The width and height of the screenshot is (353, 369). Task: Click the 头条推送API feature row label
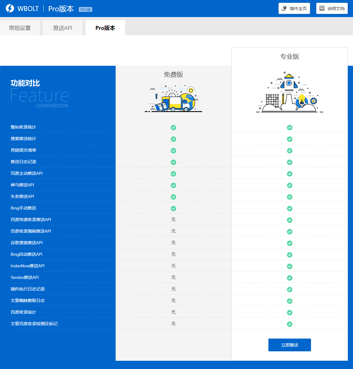pyautogui.click(x=22, y=196)
